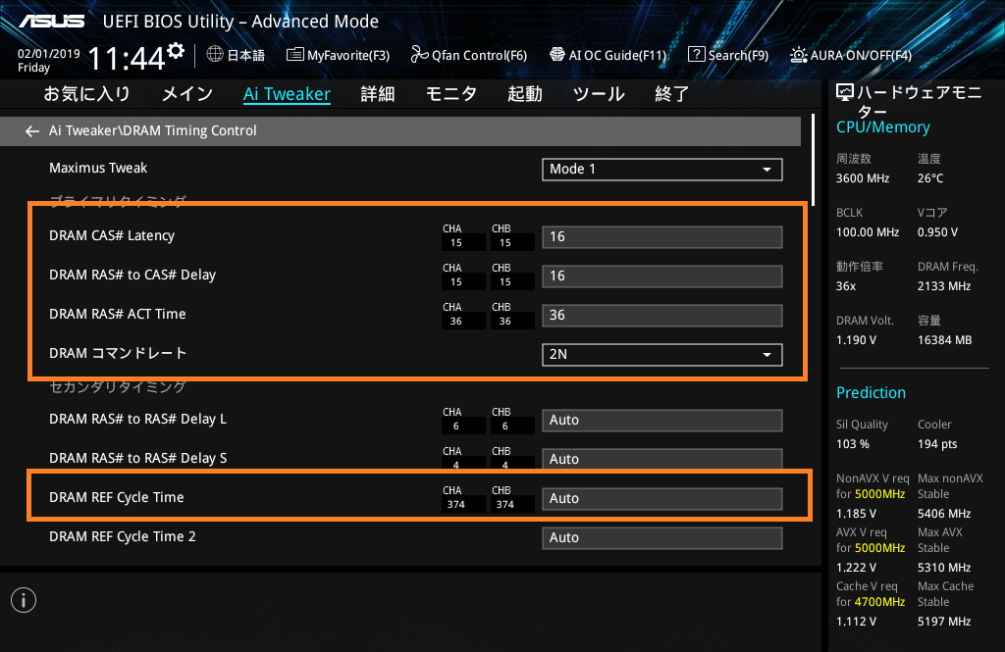Click the 02/01/2019 date text
The image size is (1005, 652).
[x=49, y=54]
